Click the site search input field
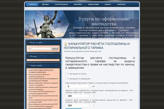This screenshot has width=164, height=109. pos(40,49)
